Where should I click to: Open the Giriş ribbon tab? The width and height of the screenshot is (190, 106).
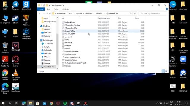coord(48,9)
